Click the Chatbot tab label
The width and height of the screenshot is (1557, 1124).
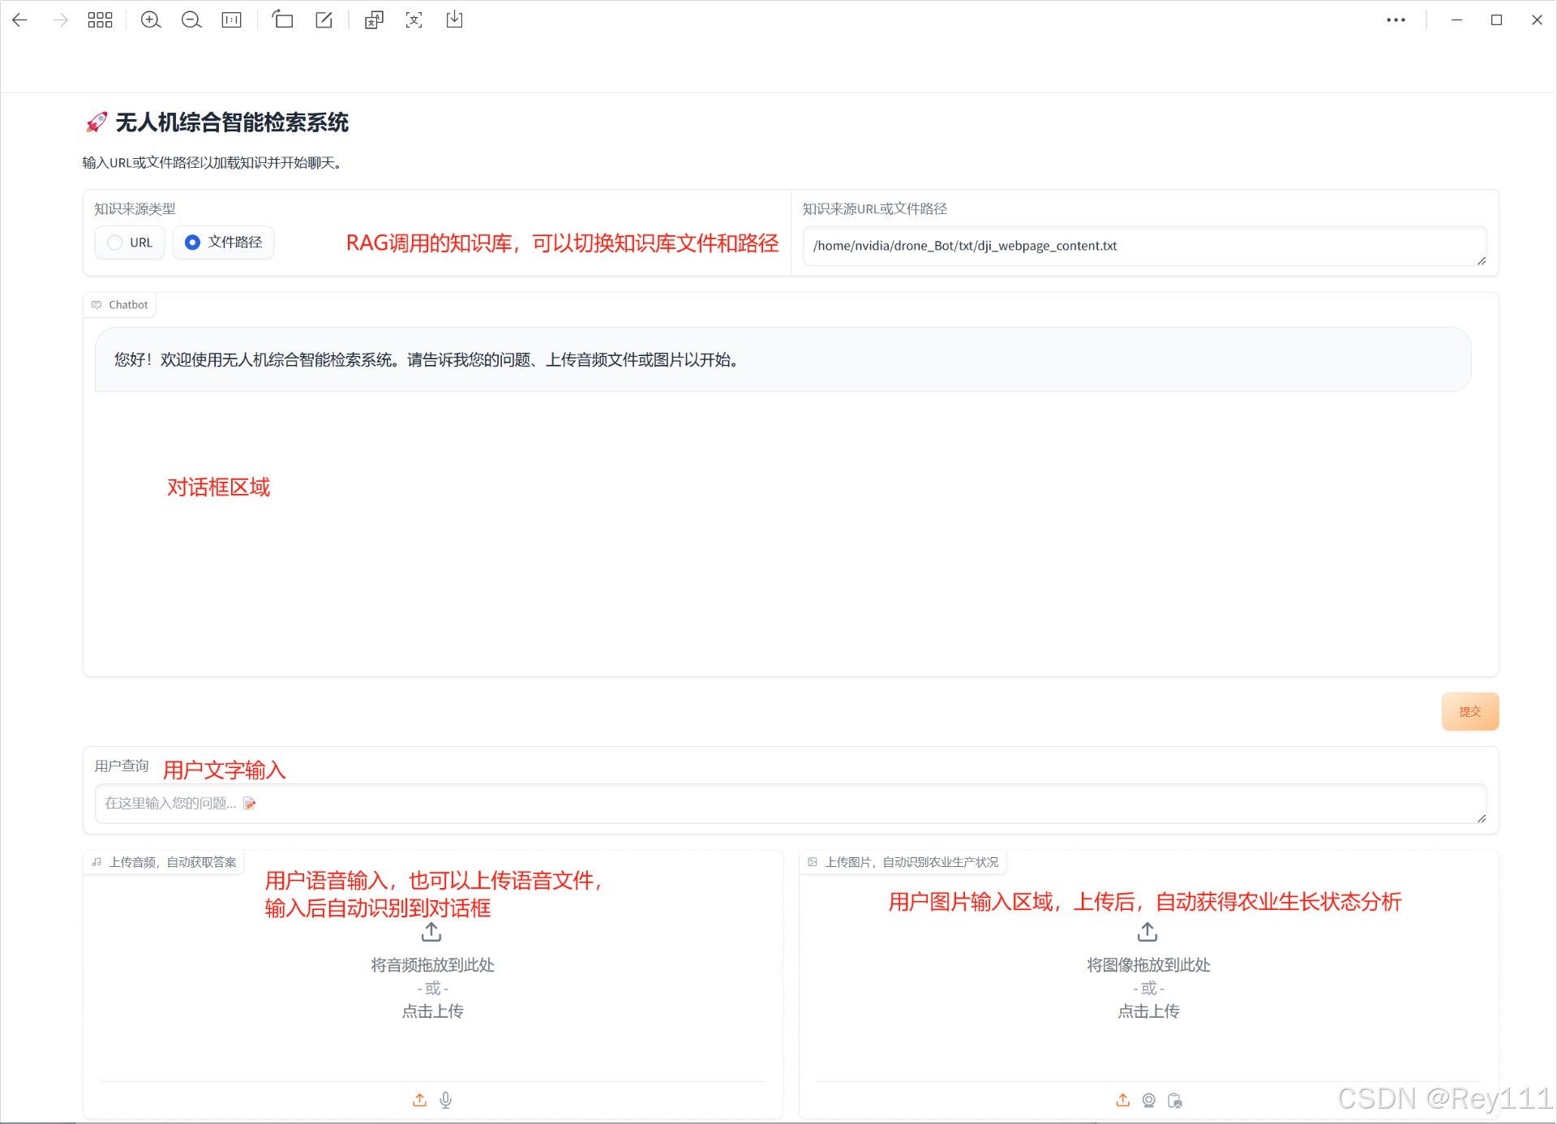point(119,304)
